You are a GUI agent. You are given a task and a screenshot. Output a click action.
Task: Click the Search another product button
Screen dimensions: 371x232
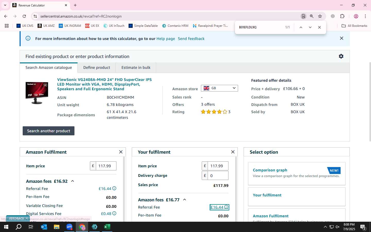coord(48,131)
